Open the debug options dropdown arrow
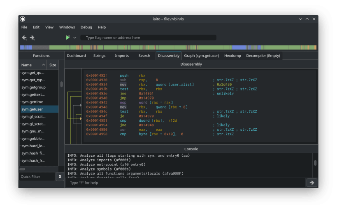The width and height of the screenshot is (337, 210). 74,38
